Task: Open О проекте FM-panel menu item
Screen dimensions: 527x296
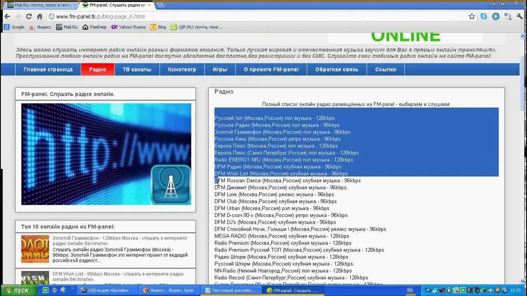Action: tap(271, 69)
